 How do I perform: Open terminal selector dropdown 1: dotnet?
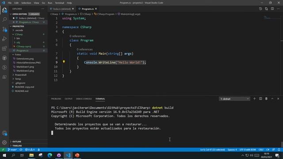click(x=234, y=99)
